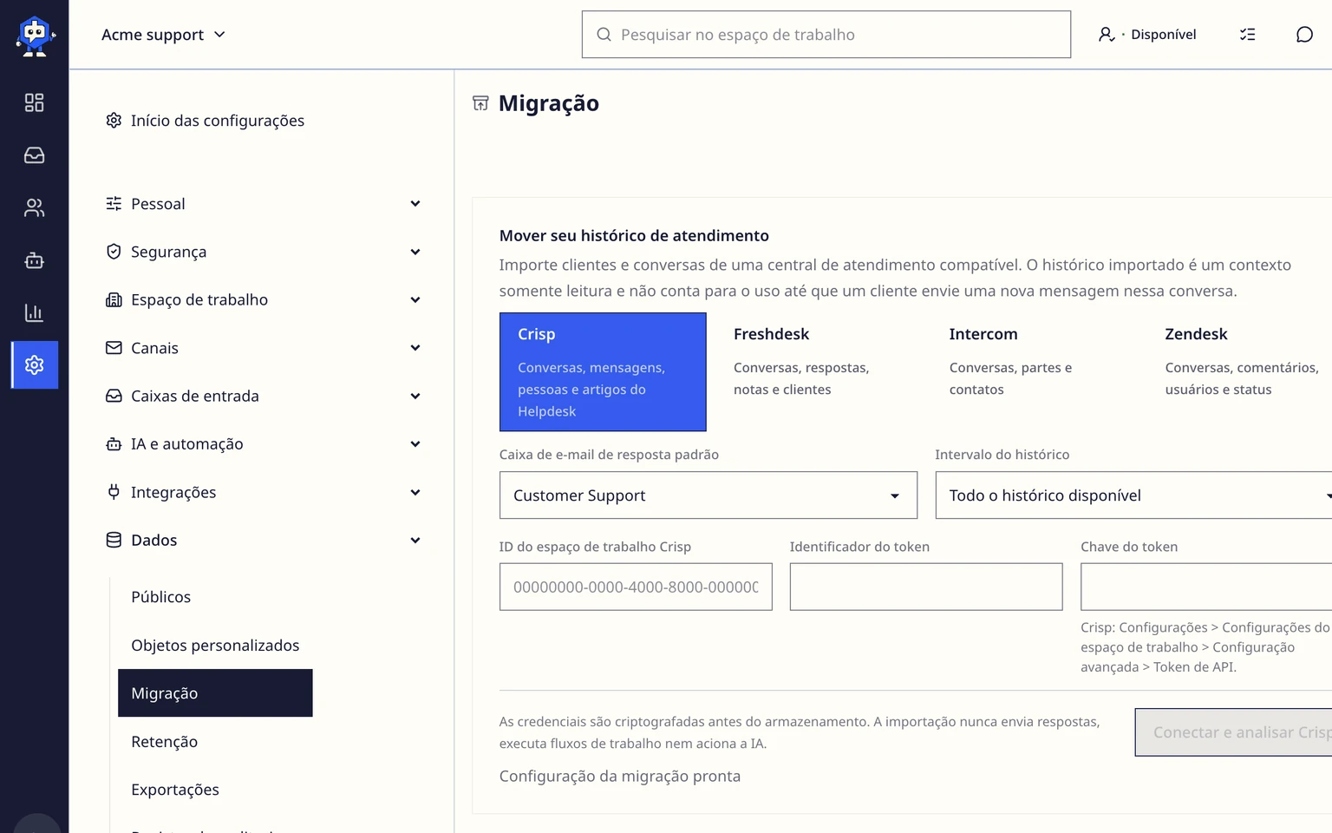Expand the Caixas de entrada section
The image size is (1332, 833).
click(264, 396)
